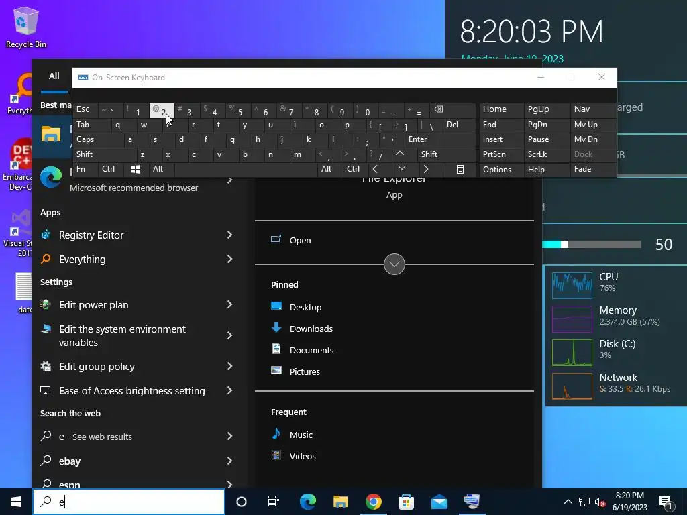Toggle the left Shift key
The width and height of the screenshot is (687, 515).
[x=104, y=155]
